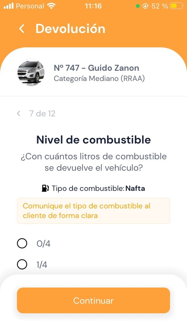Tap the back arrow beside Devolución
The width and height of the screenshot is (187, 332).
[x=22, y=29]
